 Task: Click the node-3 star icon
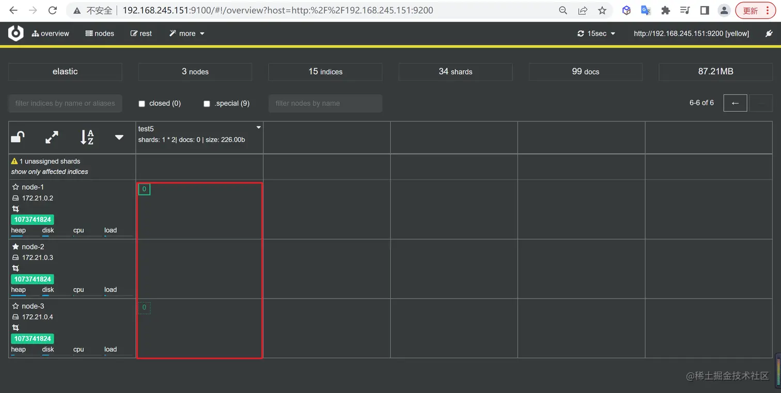(x=15, y=306)
